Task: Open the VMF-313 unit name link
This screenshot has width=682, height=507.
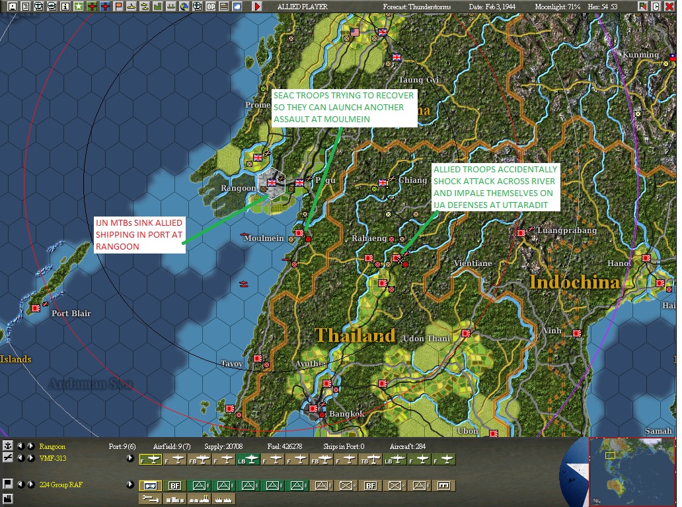Action: point(53,458)
